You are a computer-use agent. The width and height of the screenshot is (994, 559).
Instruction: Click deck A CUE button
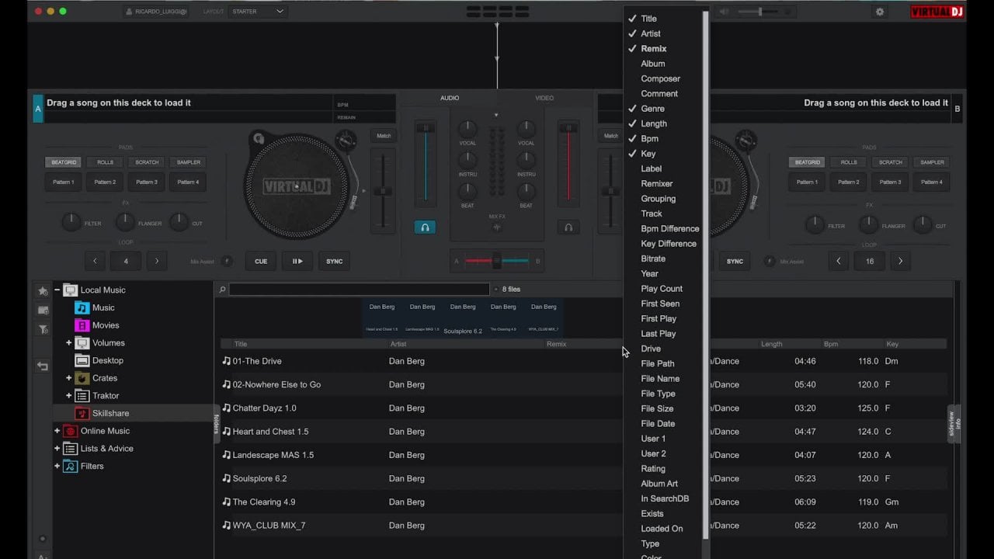pyautogui.click(x=261, y=262)
